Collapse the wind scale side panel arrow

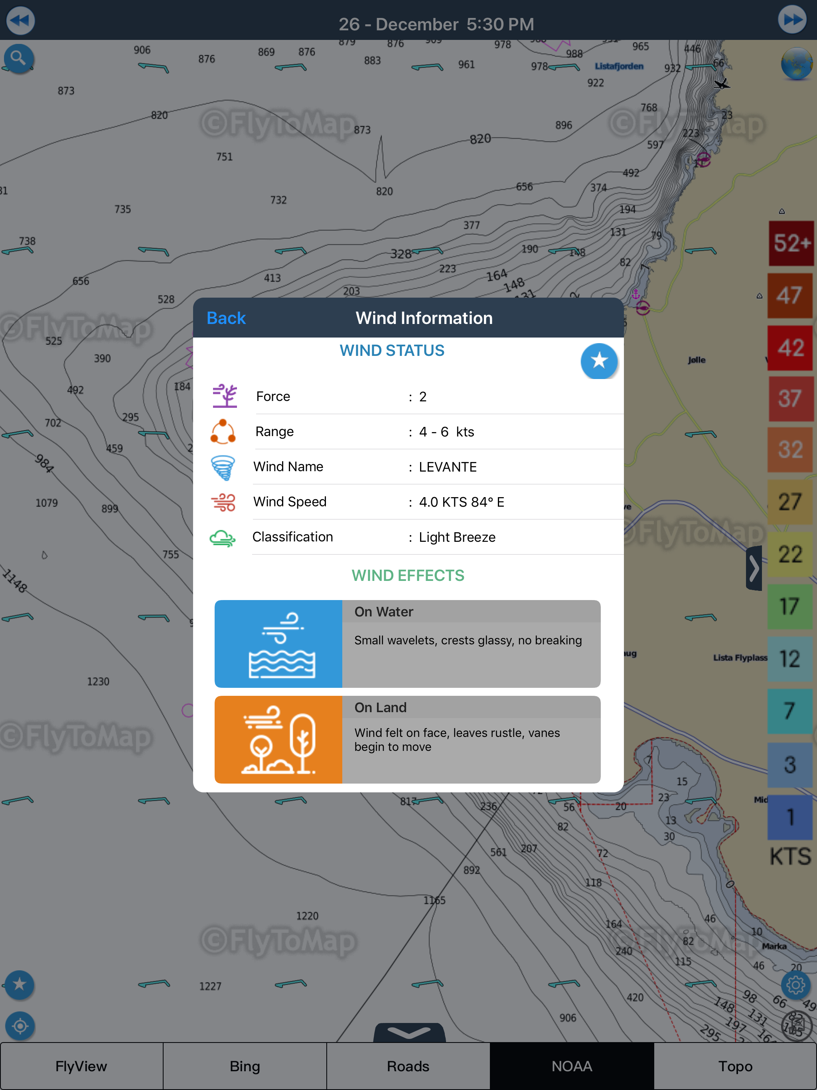point(754,568)
